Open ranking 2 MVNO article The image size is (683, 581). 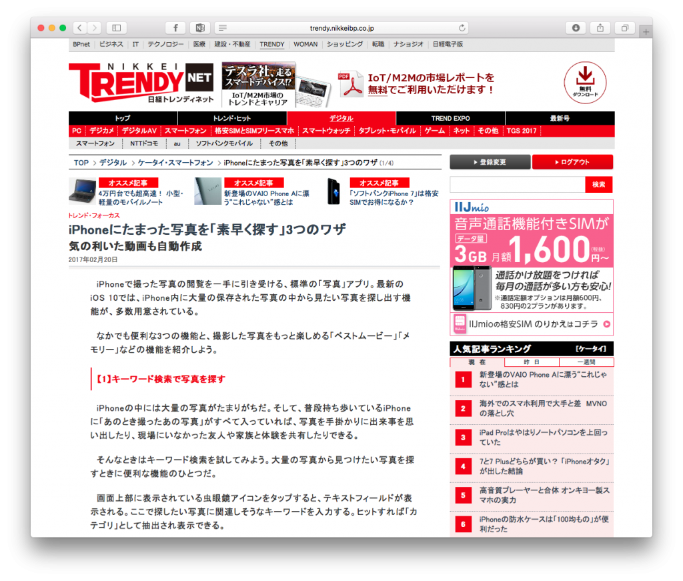click(543, 408)
